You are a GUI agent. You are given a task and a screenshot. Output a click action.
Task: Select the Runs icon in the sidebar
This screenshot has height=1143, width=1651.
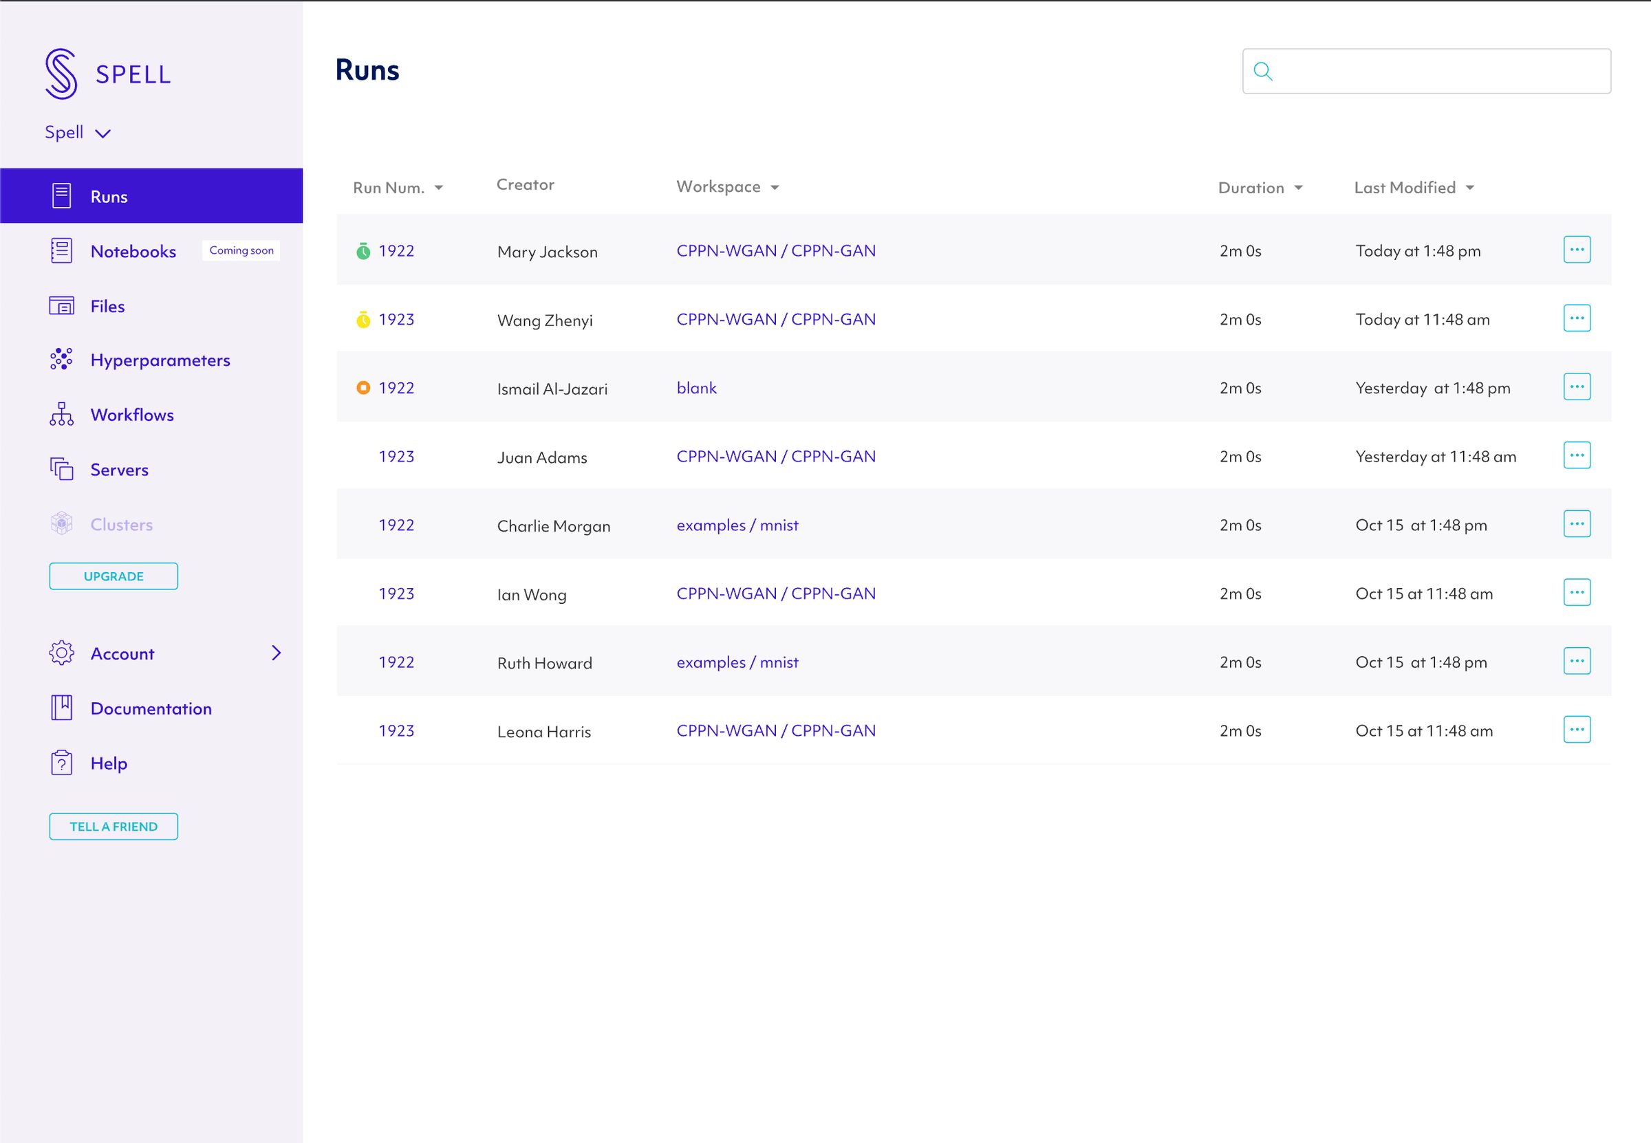point(62,195)
